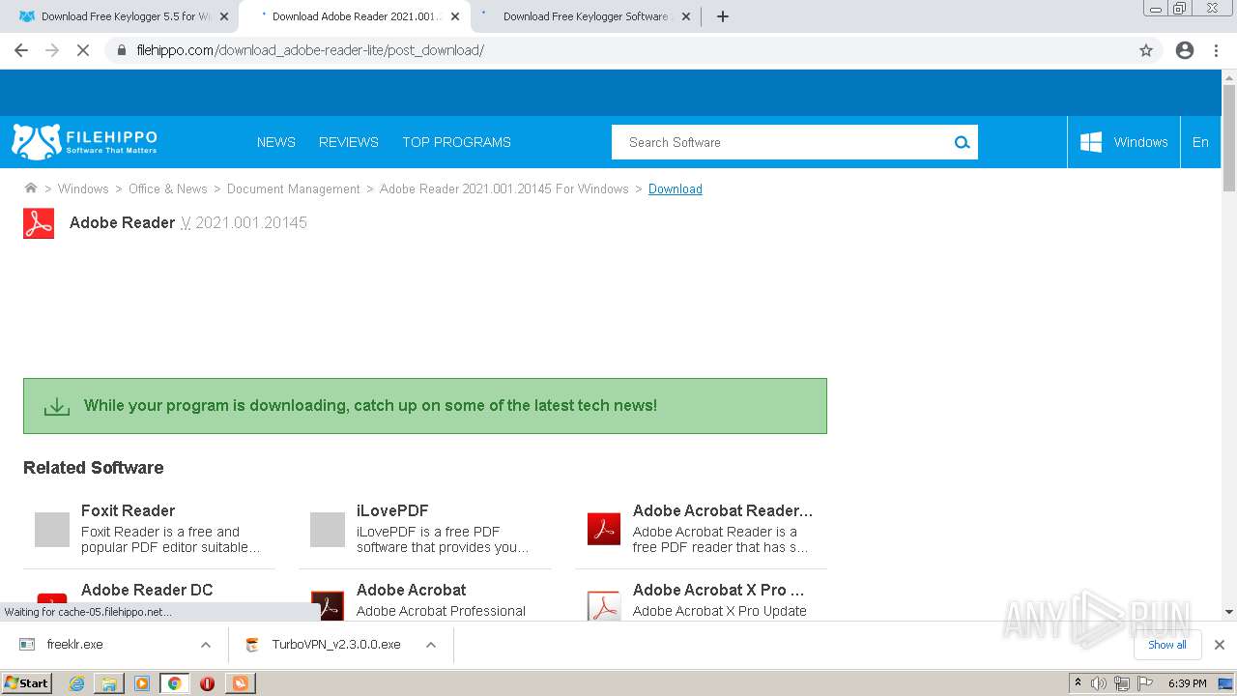Screen dimensions: 1237x696
Task: Close the Adobe Reader download tab
Action: coord(456,16)
